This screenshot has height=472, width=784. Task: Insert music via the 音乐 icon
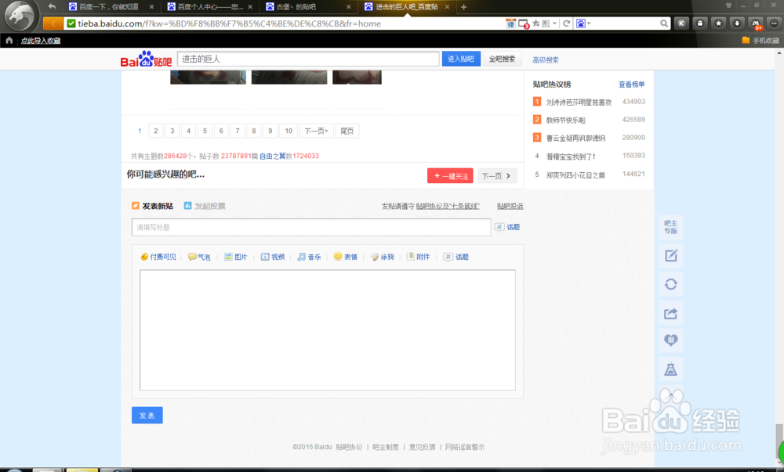[x=309, y=256]
